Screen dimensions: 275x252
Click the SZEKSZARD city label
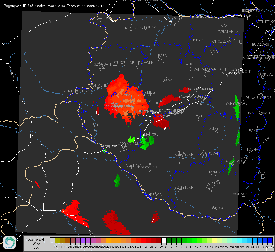(249, 158)
